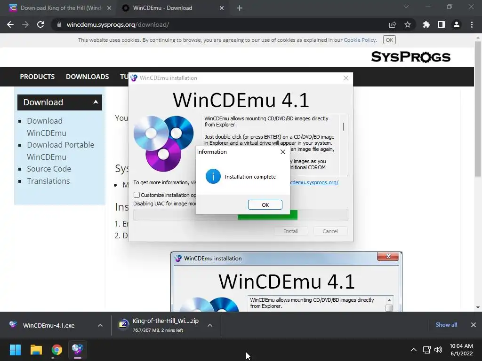Open the Chrome profile menu

pyautogui.click(x=457, y=24)
